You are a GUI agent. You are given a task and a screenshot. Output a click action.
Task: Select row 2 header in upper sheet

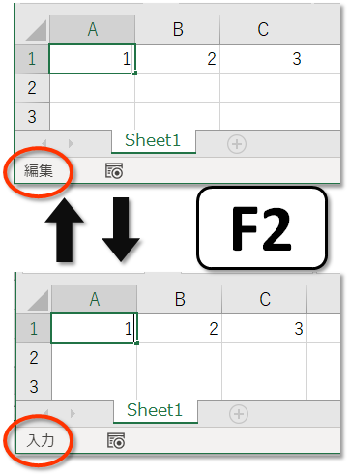coord(32,88)
